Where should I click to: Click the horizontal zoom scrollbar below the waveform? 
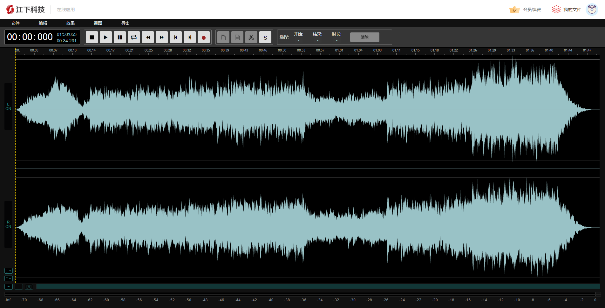coord(318,287)
